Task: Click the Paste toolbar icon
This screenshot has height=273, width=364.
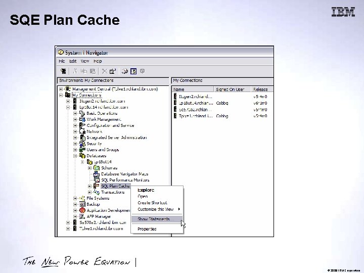Action: pos(93,71)
